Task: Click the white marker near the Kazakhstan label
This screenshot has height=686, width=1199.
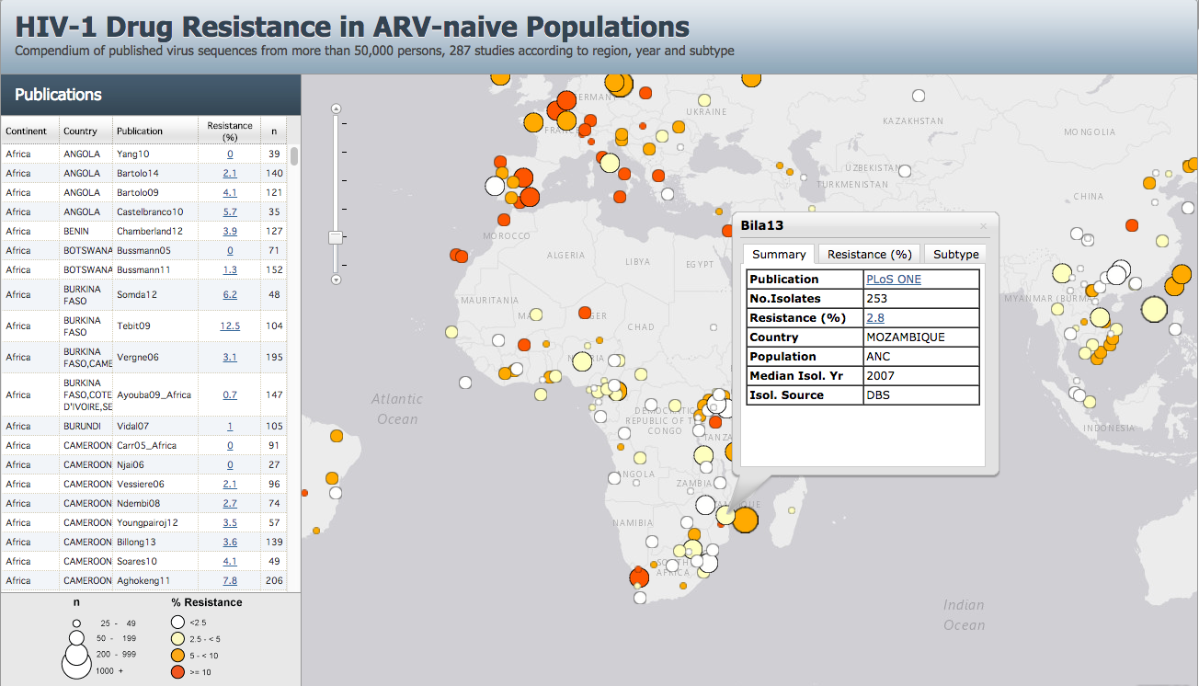Action: [918, 96]
